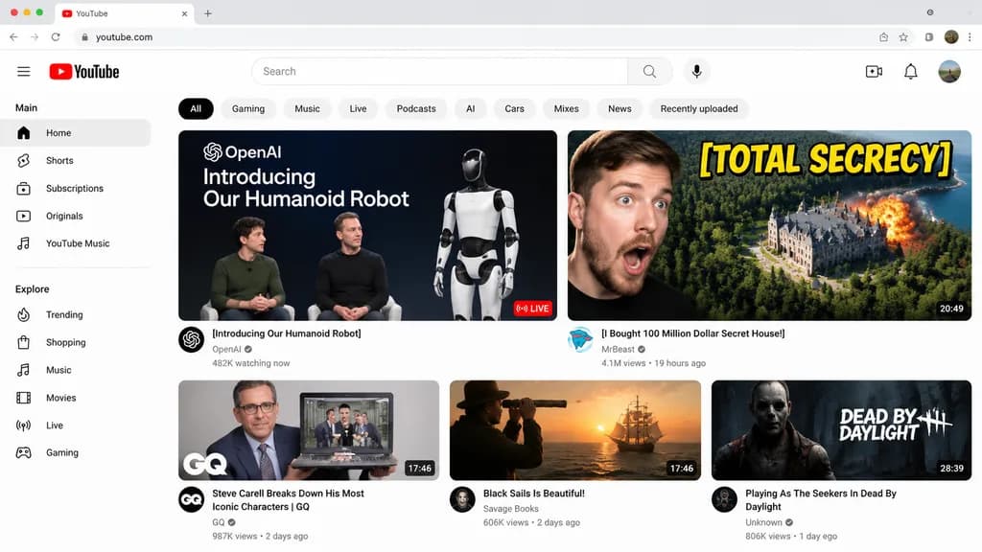Viewport: 982px width, 552px height.
Task: Open the Dead By Daylight uploader avatar
Action: click(x=724, y=499)
